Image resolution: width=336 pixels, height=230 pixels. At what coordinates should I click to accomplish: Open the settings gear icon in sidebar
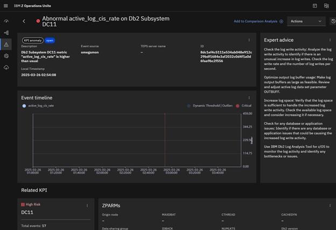[6, 55]
